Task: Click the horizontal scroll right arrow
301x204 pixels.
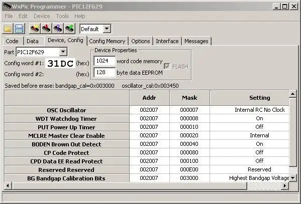Action: pos(285,185)
